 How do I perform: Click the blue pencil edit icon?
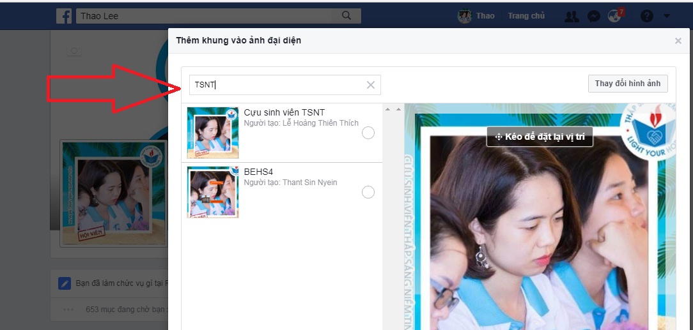coord(65,283)
